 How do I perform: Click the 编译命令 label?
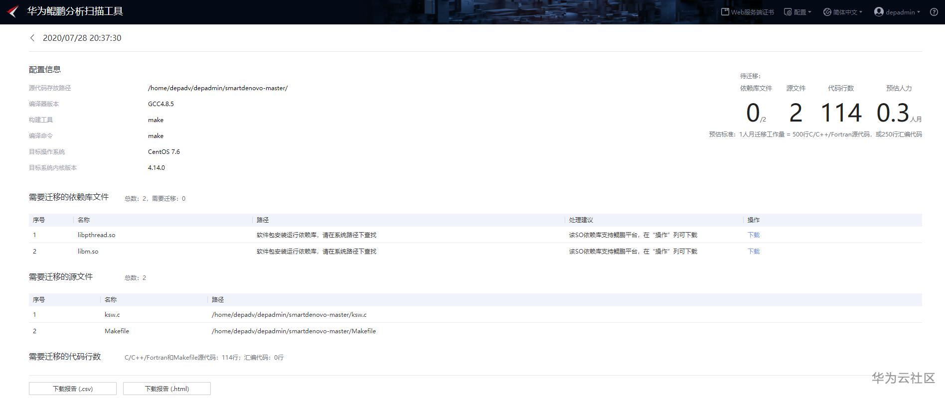(x=41, y=136)
